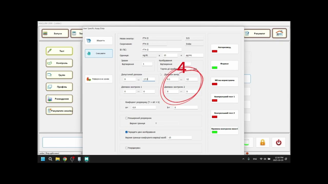Screen dimensions: 328x184
Task: Click the Скасувати (cancel) button
Action: coord(99,53)
